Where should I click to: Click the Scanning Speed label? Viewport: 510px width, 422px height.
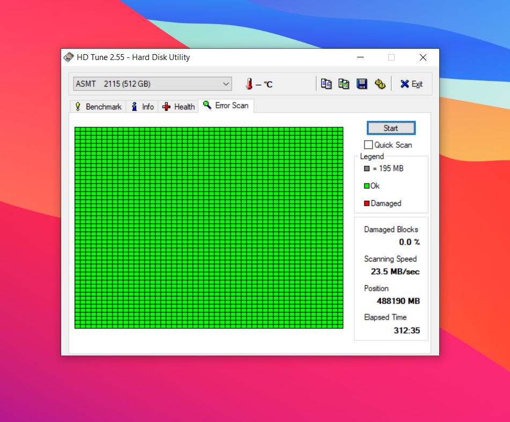(390, 259)
